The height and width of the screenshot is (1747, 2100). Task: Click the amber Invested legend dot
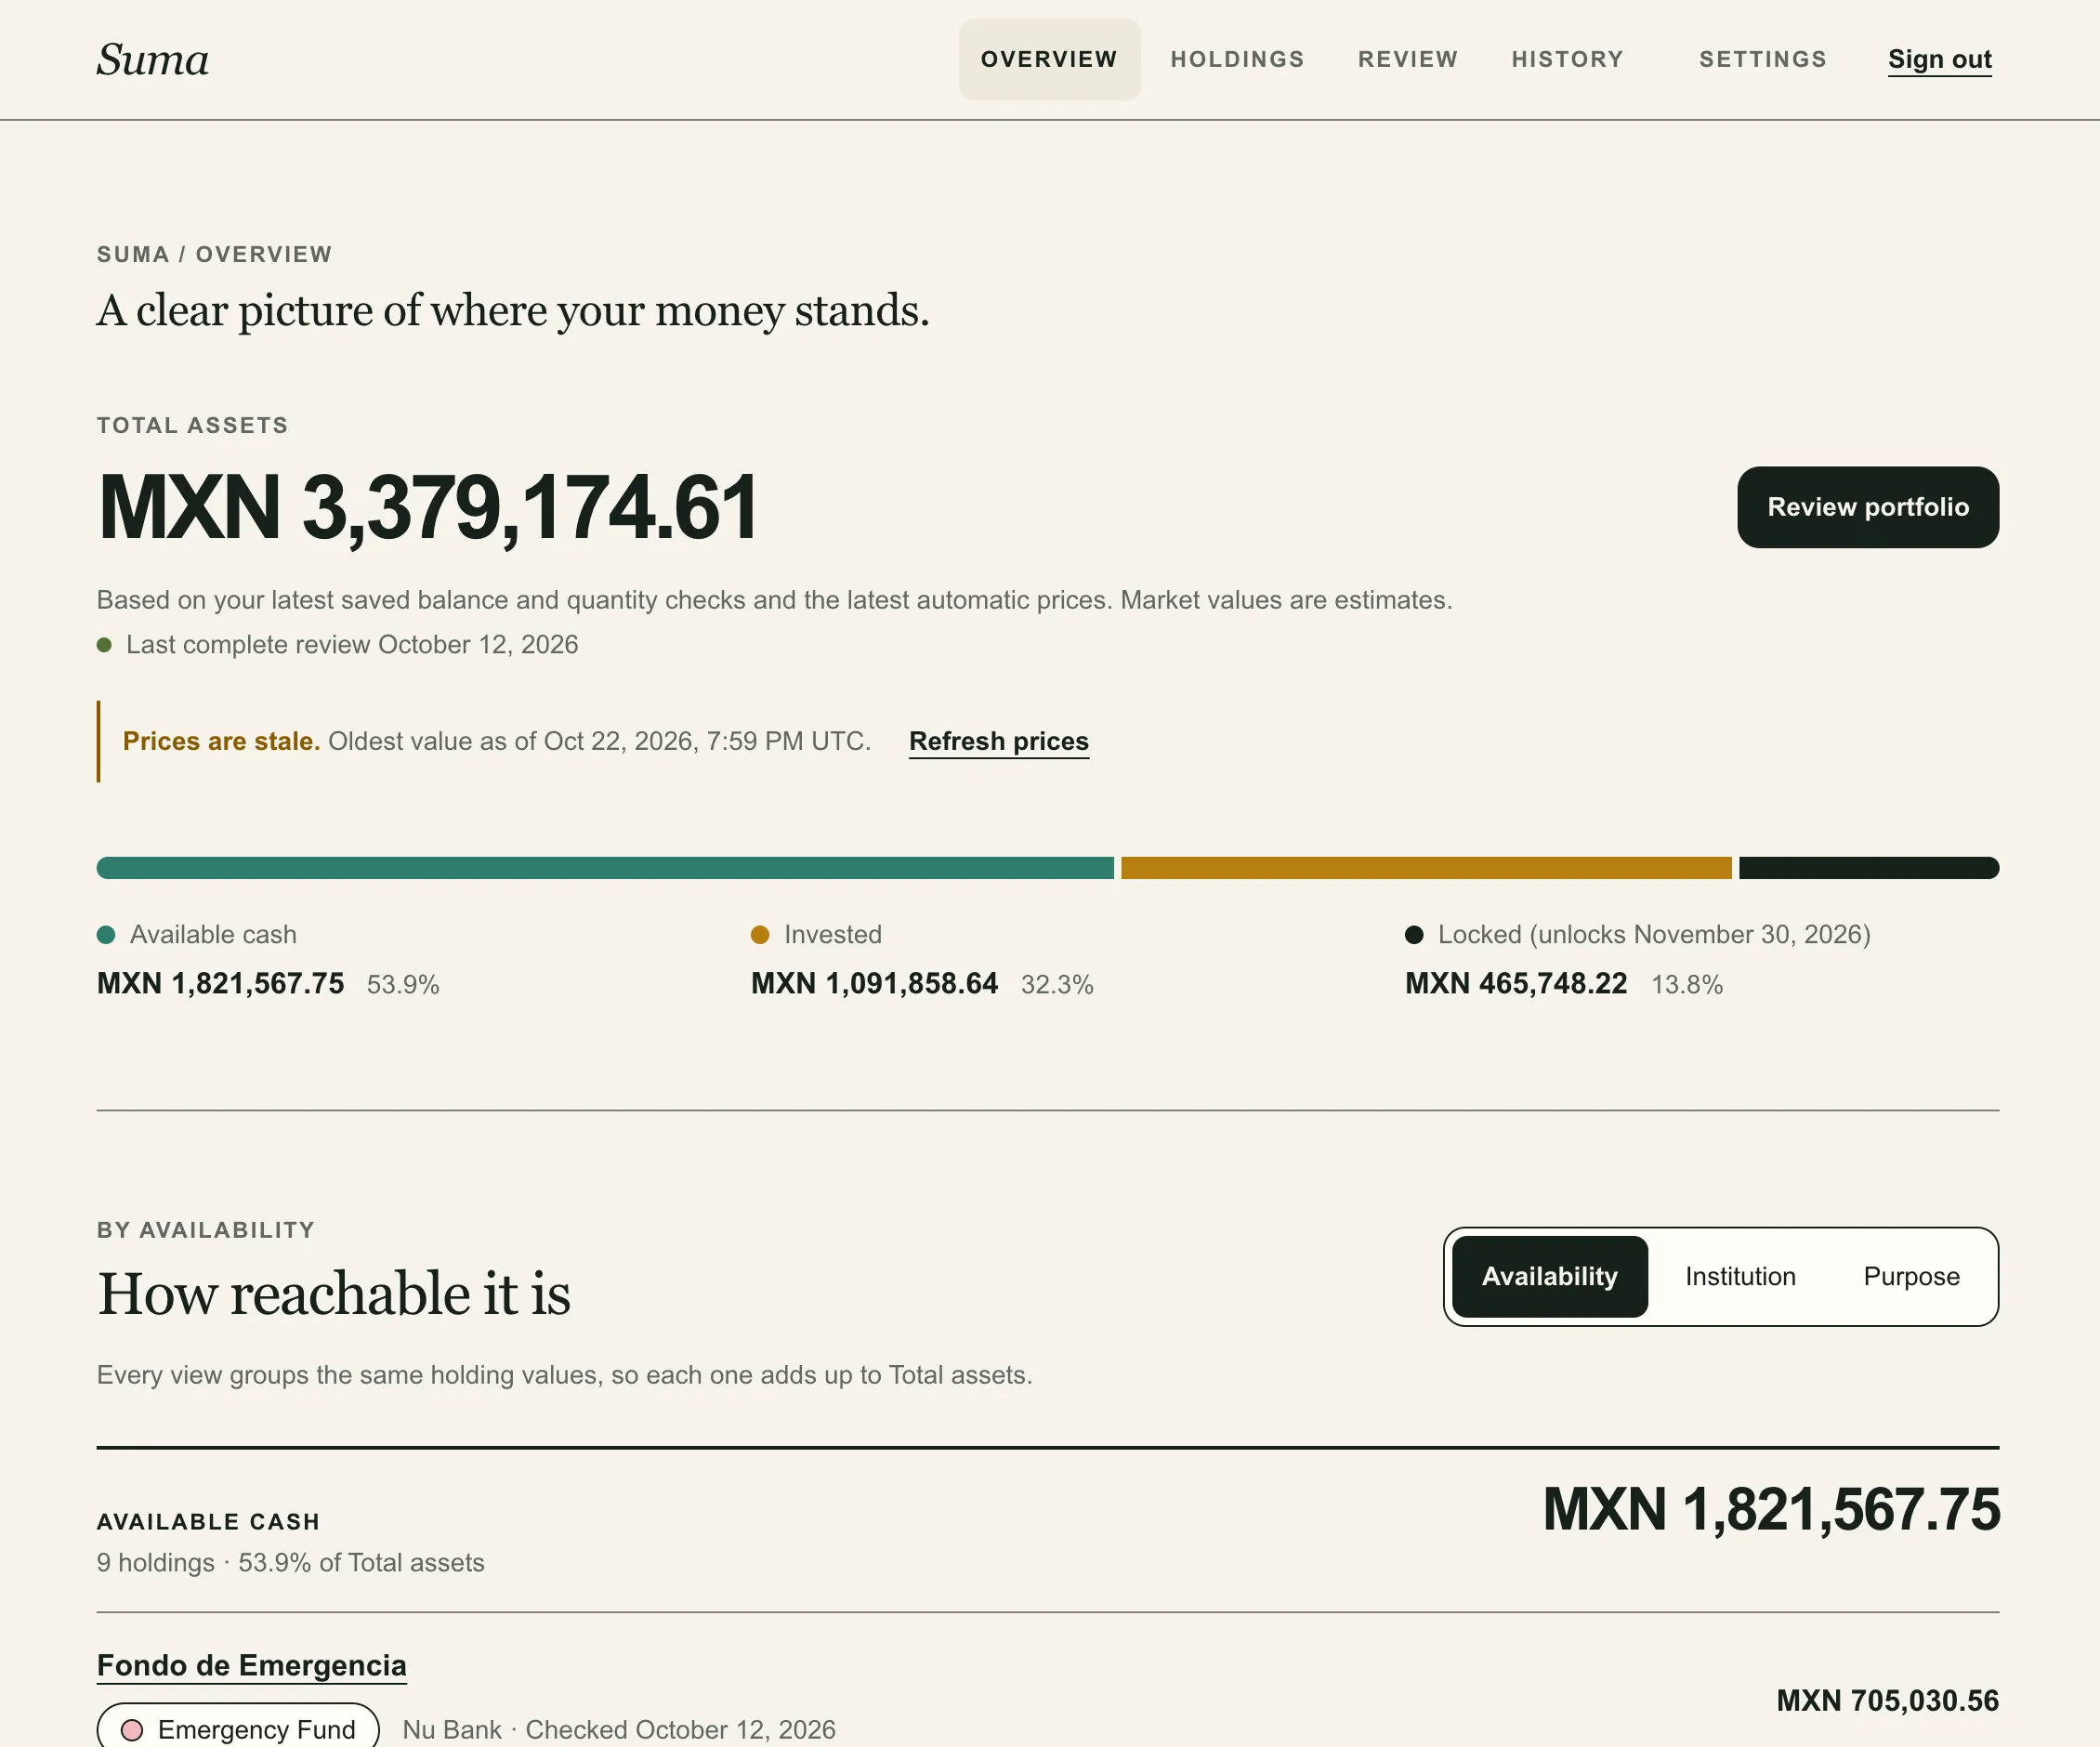tap(760, 934)
